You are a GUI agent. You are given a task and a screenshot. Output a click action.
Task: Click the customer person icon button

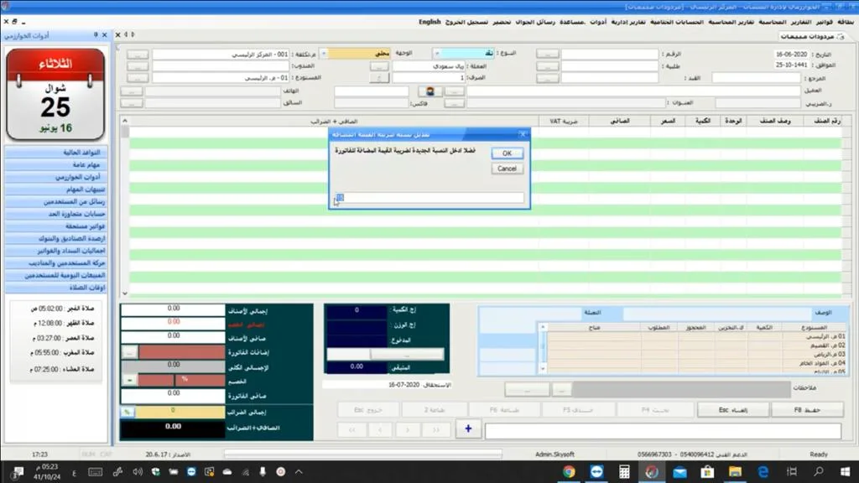[430, 91]
